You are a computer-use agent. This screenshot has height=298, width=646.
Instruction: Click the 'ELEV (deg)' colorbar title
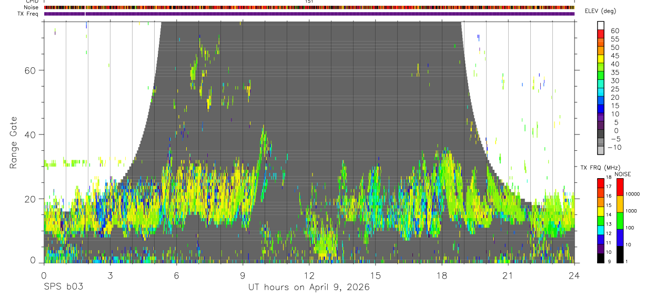(601, 11)
